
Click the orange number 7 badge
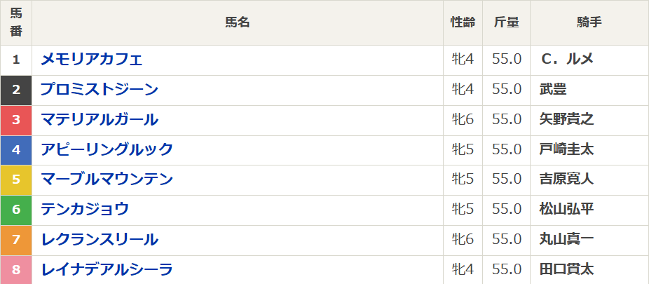click(x=16, y=241)
